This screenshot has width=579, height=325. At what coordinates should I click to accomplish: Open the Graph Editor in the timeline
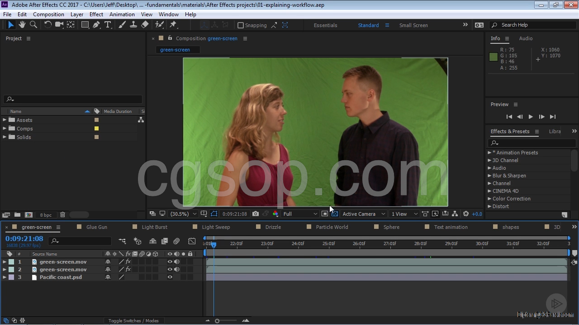tap(192, 241)
